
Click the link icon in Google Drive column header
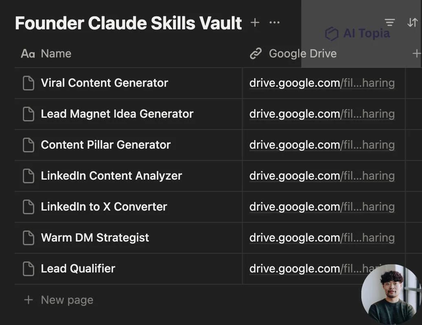tap(256, 53)
